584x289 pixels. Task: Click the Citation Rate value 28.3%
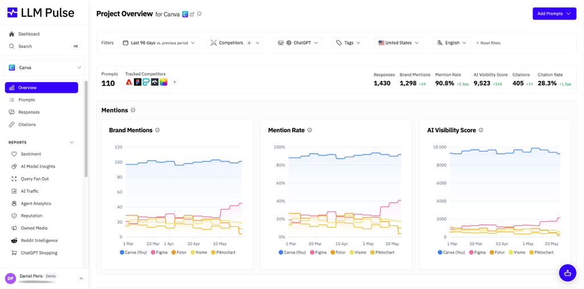coord(547,83)
